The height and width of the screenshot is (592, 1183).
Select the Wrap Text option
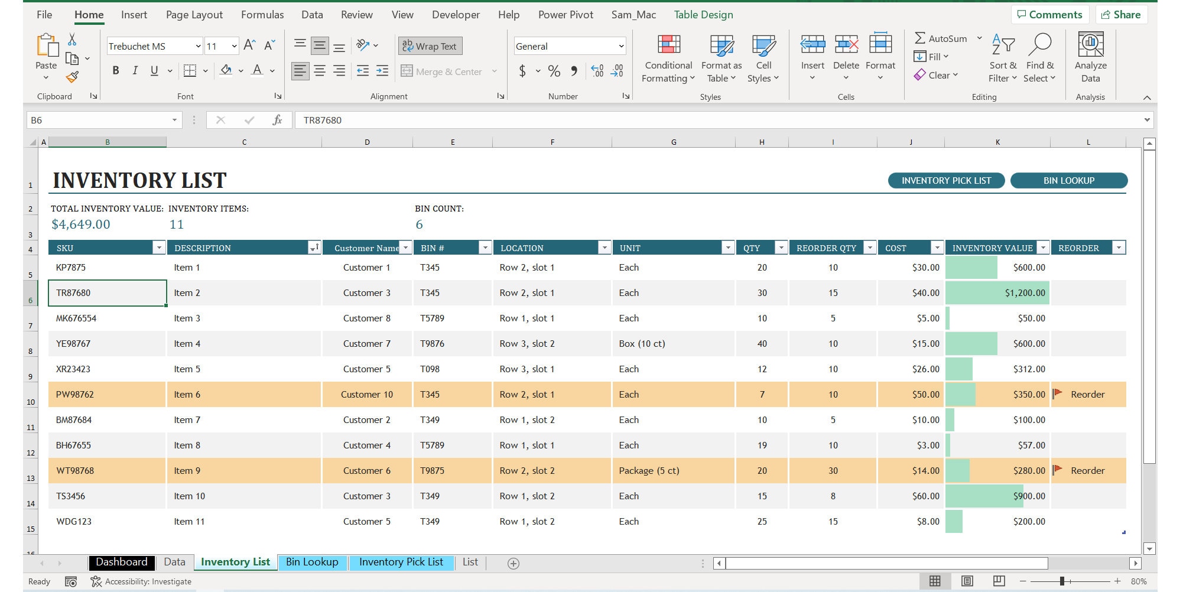pos(430,45)
